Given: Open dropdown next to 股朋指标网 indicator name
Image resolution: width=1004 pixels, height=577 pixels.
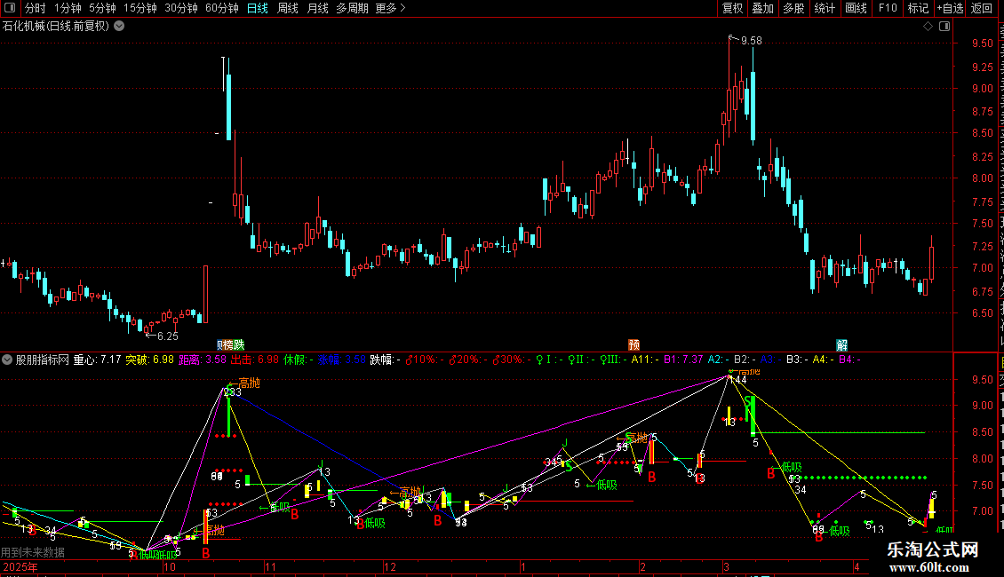Looking at the screenshot, I should click(7, 360).
